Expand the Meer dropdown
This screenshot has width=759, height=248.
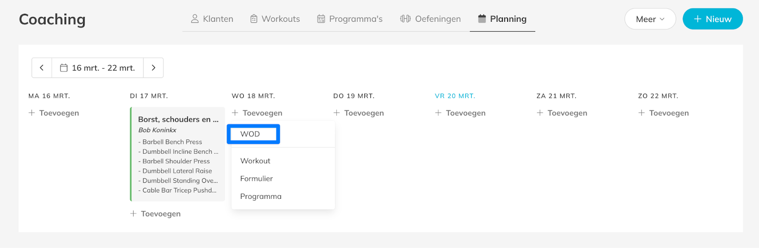coord(650,19)
